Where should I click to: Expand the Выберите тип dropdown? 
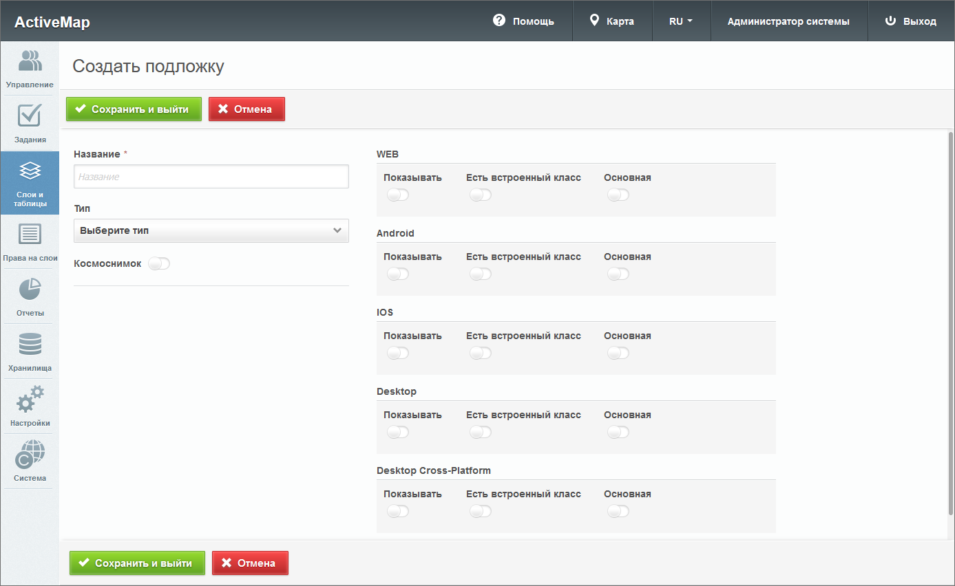211,231
